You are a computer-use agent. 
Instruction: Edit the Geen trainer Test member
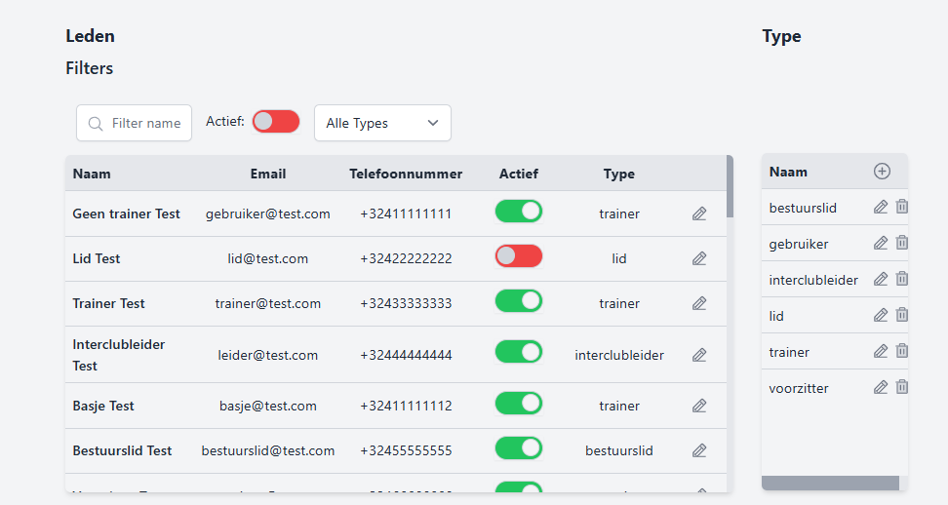coord(699,214)
